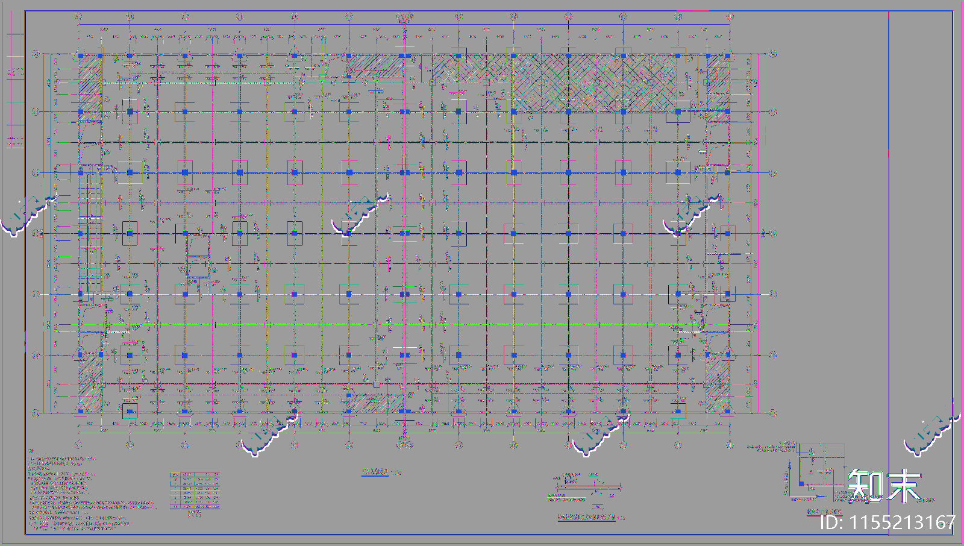Click the small schedule table beside the notes

point(195,491)
